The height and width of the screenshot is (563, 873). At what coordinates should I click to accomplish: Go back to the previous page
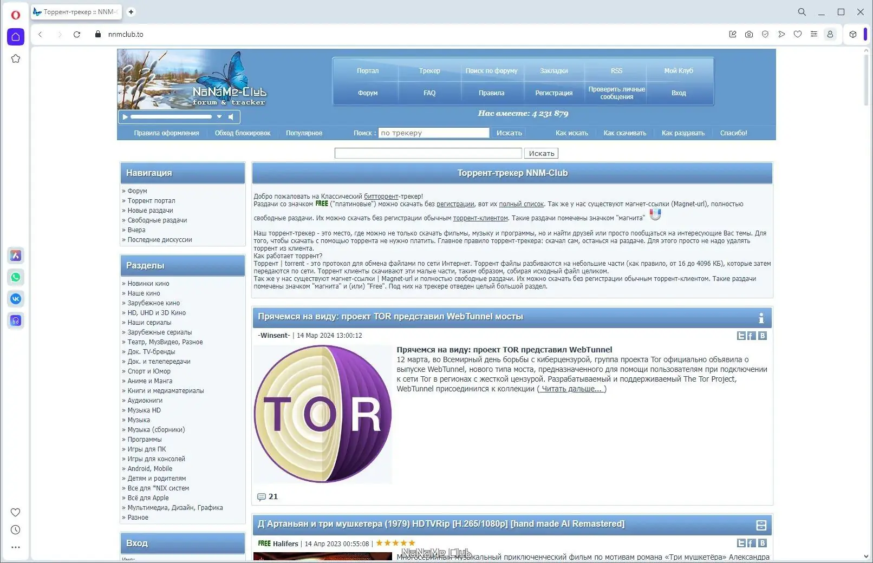click(x=40, y=34)
